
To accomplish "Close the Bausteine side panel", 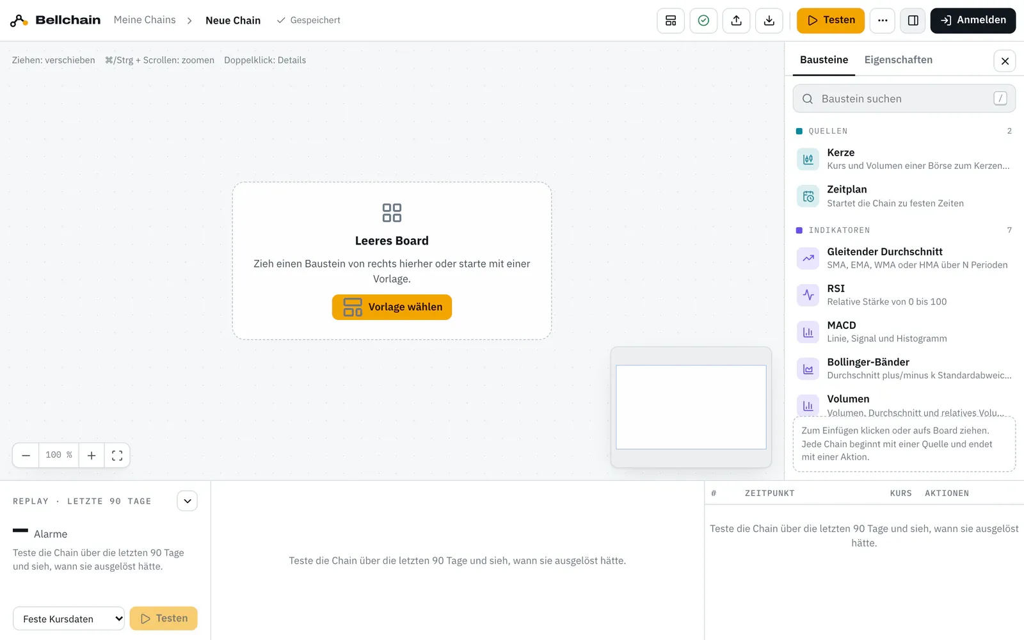I will pyautogui.click(x=1005, y=61).
